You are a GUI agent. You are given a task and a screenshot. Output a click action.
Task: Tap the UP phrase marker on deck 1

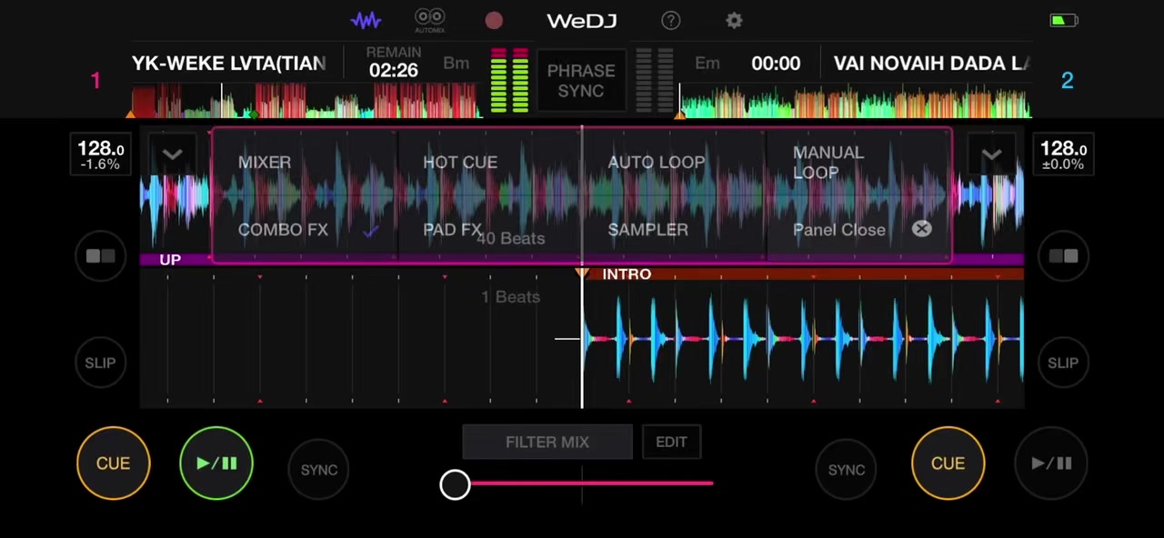click(x=170, y=260)
